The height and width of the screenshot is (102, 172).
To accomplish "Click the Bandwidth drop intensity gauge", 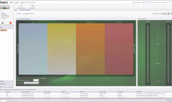I will [x=168, y=54].
